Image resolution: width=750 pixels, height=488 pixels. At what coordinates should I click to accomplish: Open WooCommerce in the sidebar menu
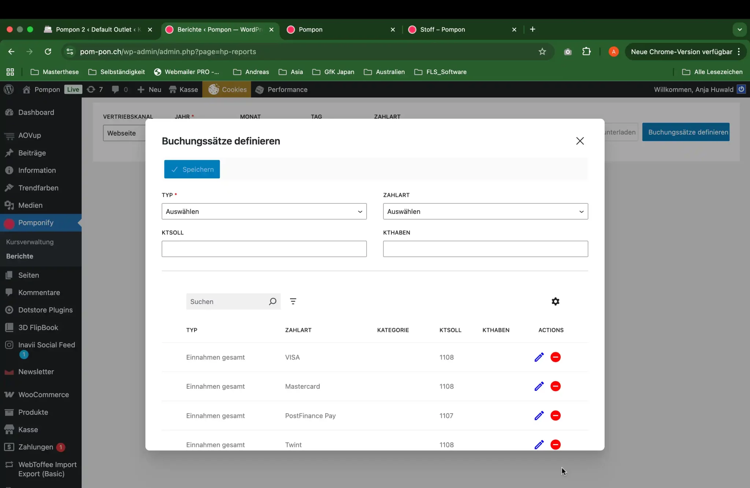click(x=44, y=395)
